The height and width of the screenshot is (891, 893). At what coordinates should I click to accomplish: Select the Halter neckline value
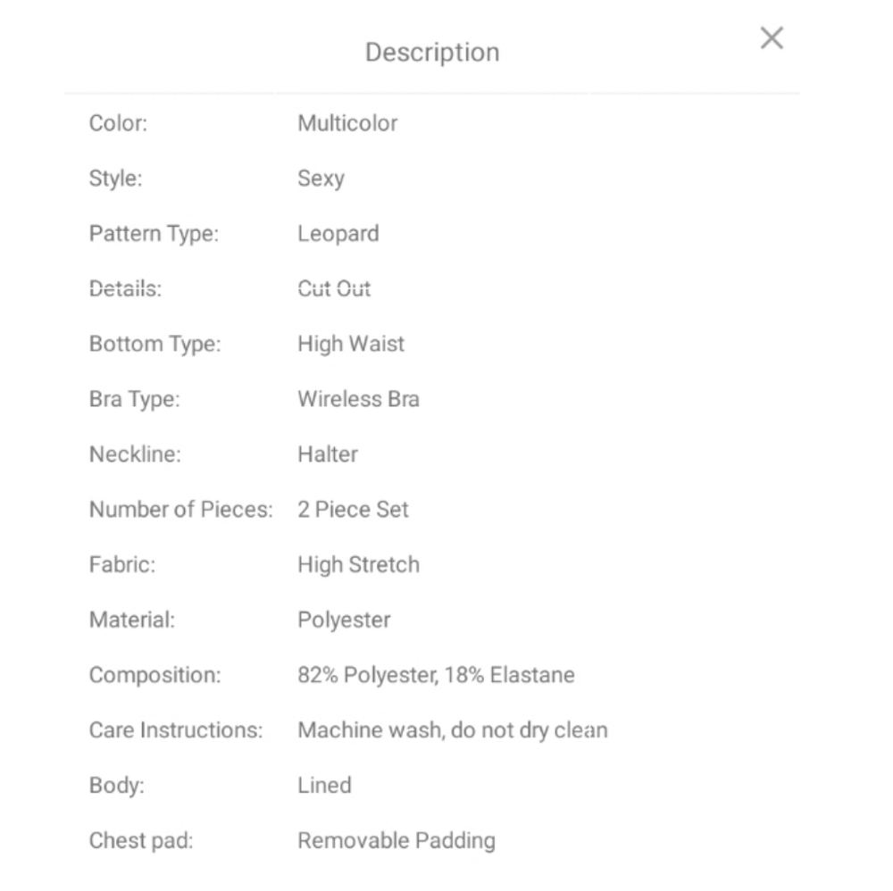328,454
